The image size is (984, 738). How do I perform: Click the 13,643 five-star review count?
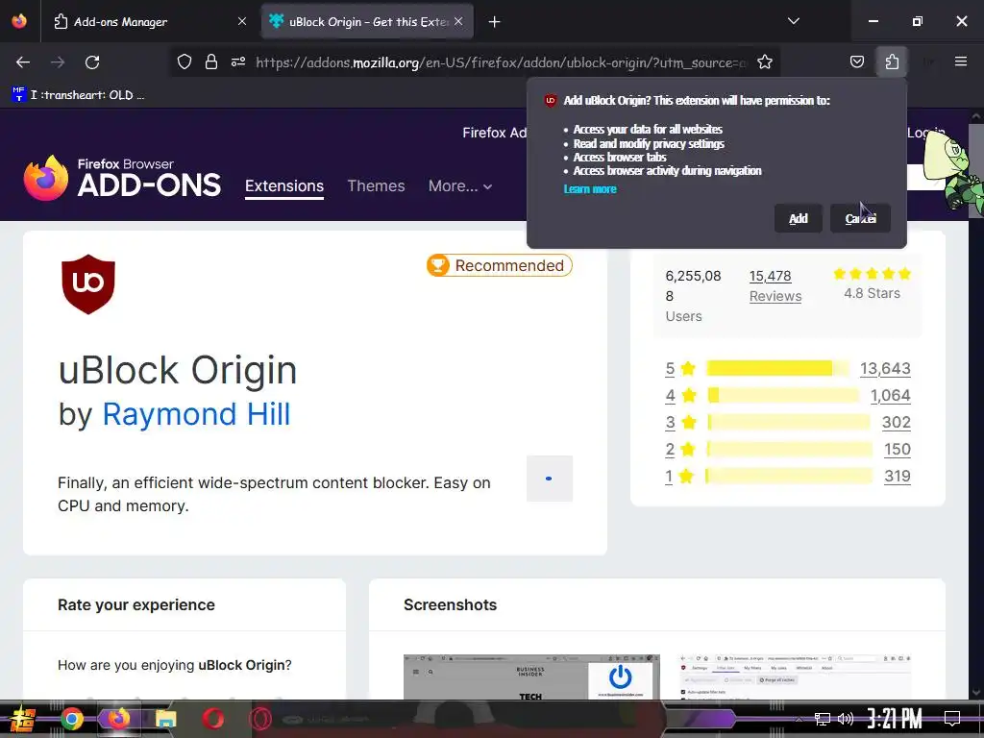pyautogui.click(x=885, y=368)
